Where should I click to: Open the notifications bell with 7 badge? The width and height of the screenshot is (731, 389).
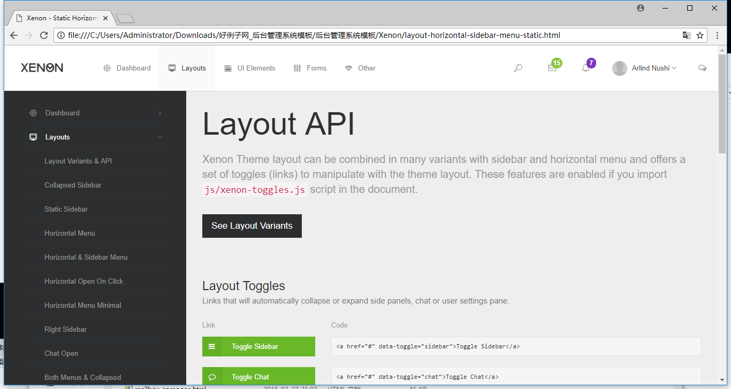pyautogui.click(x=585, y=68)
